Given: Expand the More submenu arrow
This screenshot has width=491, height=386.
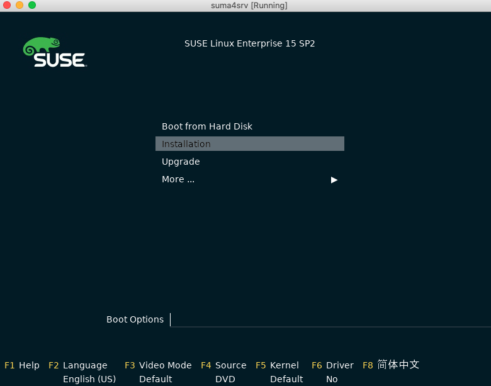Looking at the screenshot, I should 334,180.
